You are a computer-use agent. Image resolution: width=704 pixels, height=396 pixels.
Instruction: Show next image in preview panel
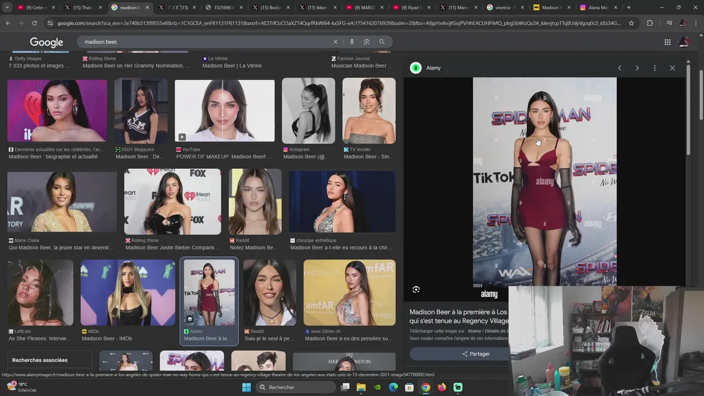pyautogui.click(x=637, y=68)
